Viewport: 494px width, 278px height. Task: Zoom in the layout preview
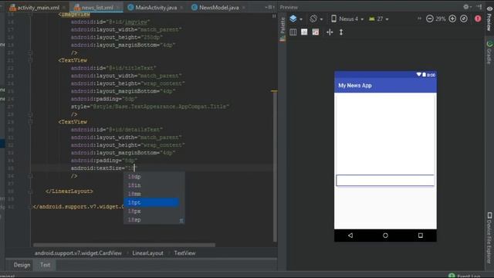point(452,19)
